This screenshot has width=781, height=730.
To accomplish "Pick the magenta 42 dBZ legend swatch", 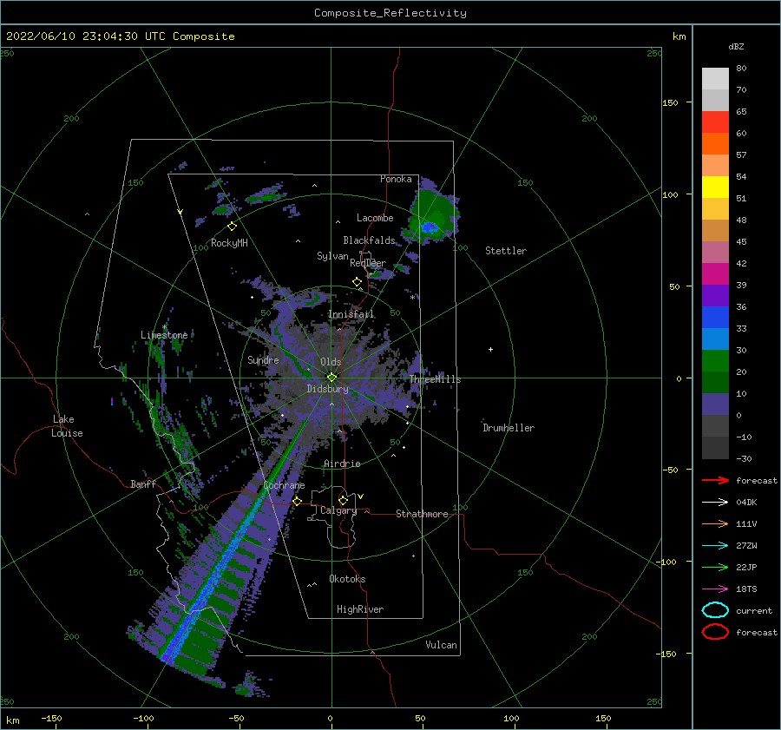I will [715, 273].
